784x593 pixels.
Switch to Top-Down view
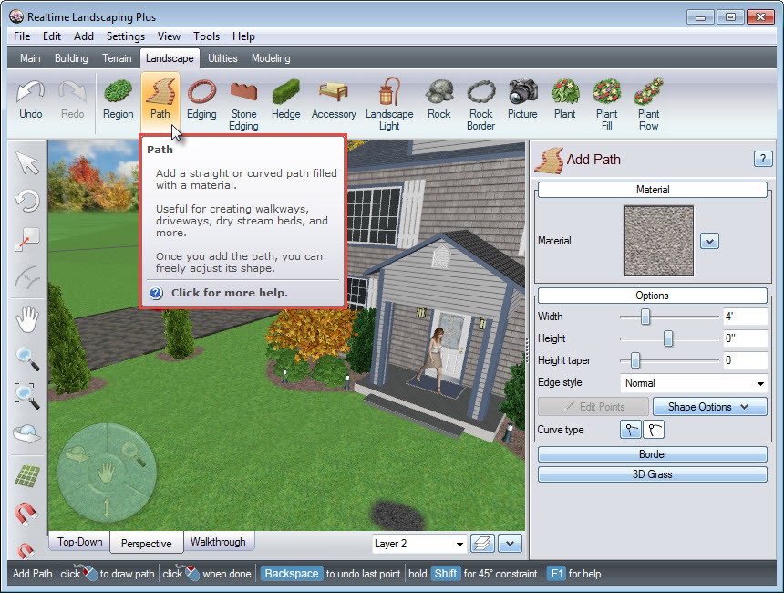[79, 542]
